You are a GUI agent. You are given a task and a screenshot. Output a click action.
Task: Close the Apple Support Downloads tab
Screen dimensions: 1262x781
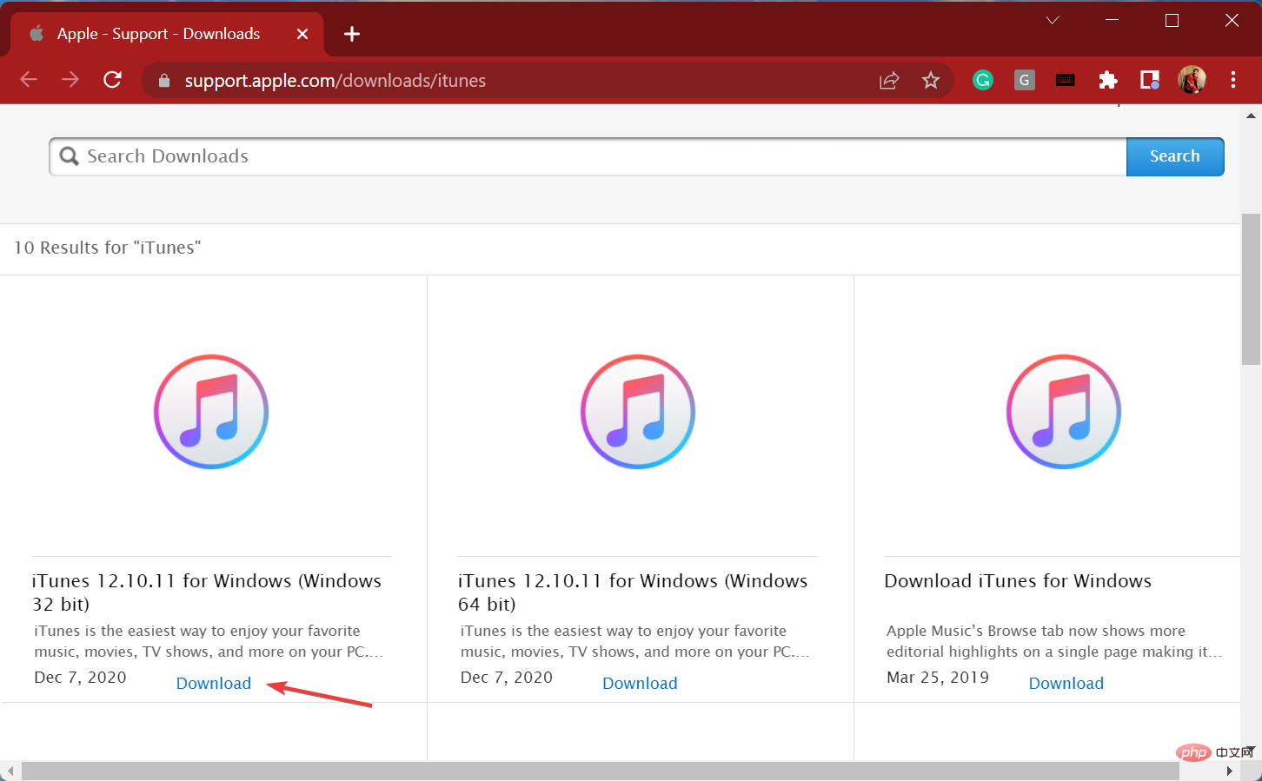point(302,34)
